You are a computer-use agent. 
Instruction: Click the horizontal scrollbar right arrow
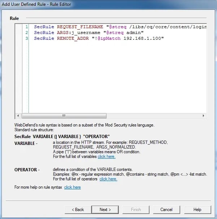coord(203,116)
